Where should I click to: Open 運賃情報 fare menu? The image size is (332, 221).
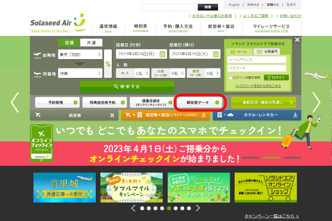coord(108,28)
